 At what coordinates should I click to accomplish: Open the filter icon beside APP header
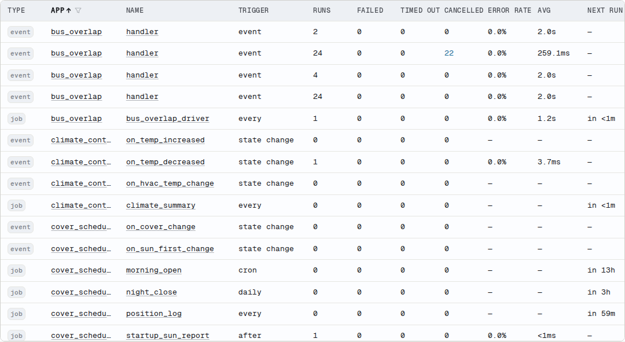tap(78, 10)
